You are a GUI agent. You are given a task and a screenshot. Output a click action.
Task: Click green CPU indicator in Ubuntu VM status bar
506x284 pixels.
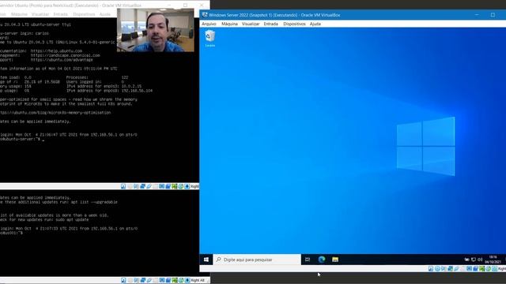click(x=174, y=186)
